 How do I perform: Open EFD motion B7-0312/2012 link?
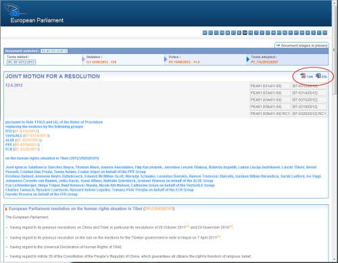click(26, 131)
